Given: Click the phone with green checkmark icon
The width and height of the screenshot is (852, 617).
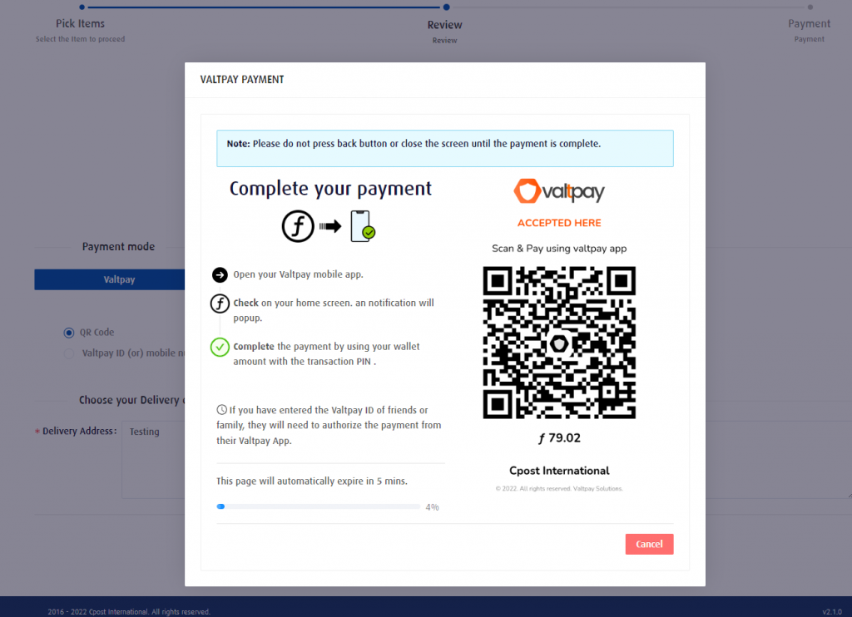Looking at the screenshot, I should 362,227.
